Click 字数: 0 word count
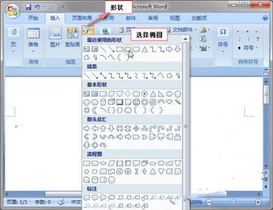The image size is (273, 210). [43, 202]
